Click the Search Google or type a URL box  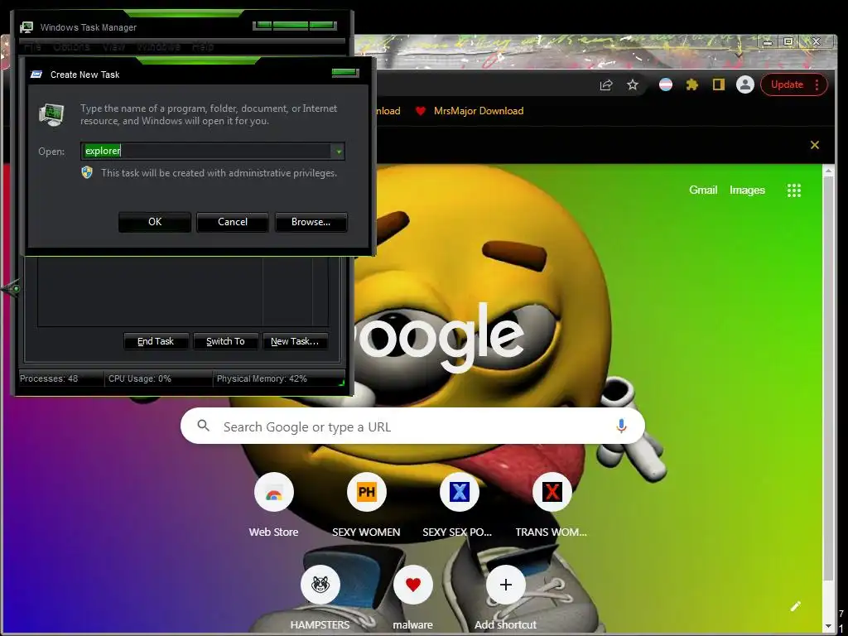pos(412,426)
